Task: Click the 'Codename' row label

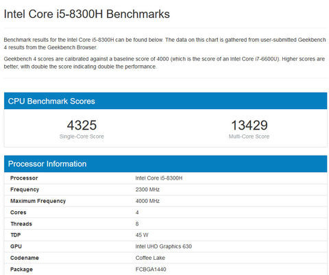Action: coord(25,258)
